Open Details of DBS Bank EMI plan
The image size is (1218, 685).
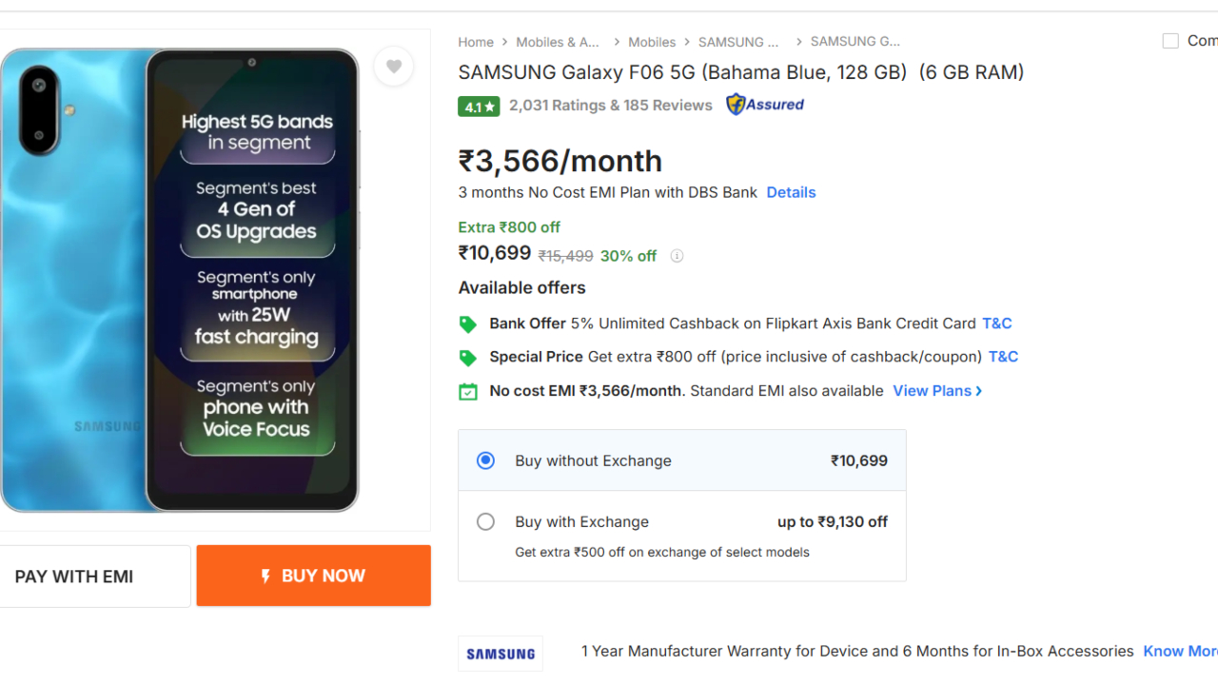pyautogui.click(x=791, y=192)
